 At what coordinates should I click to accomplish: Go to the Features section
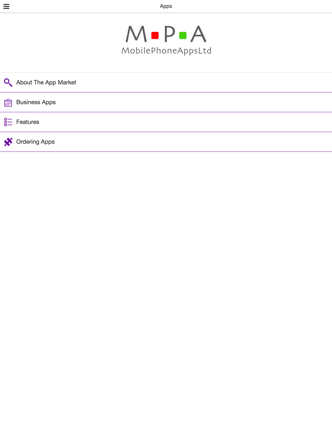pyautogui.click(x=28, y=122)
